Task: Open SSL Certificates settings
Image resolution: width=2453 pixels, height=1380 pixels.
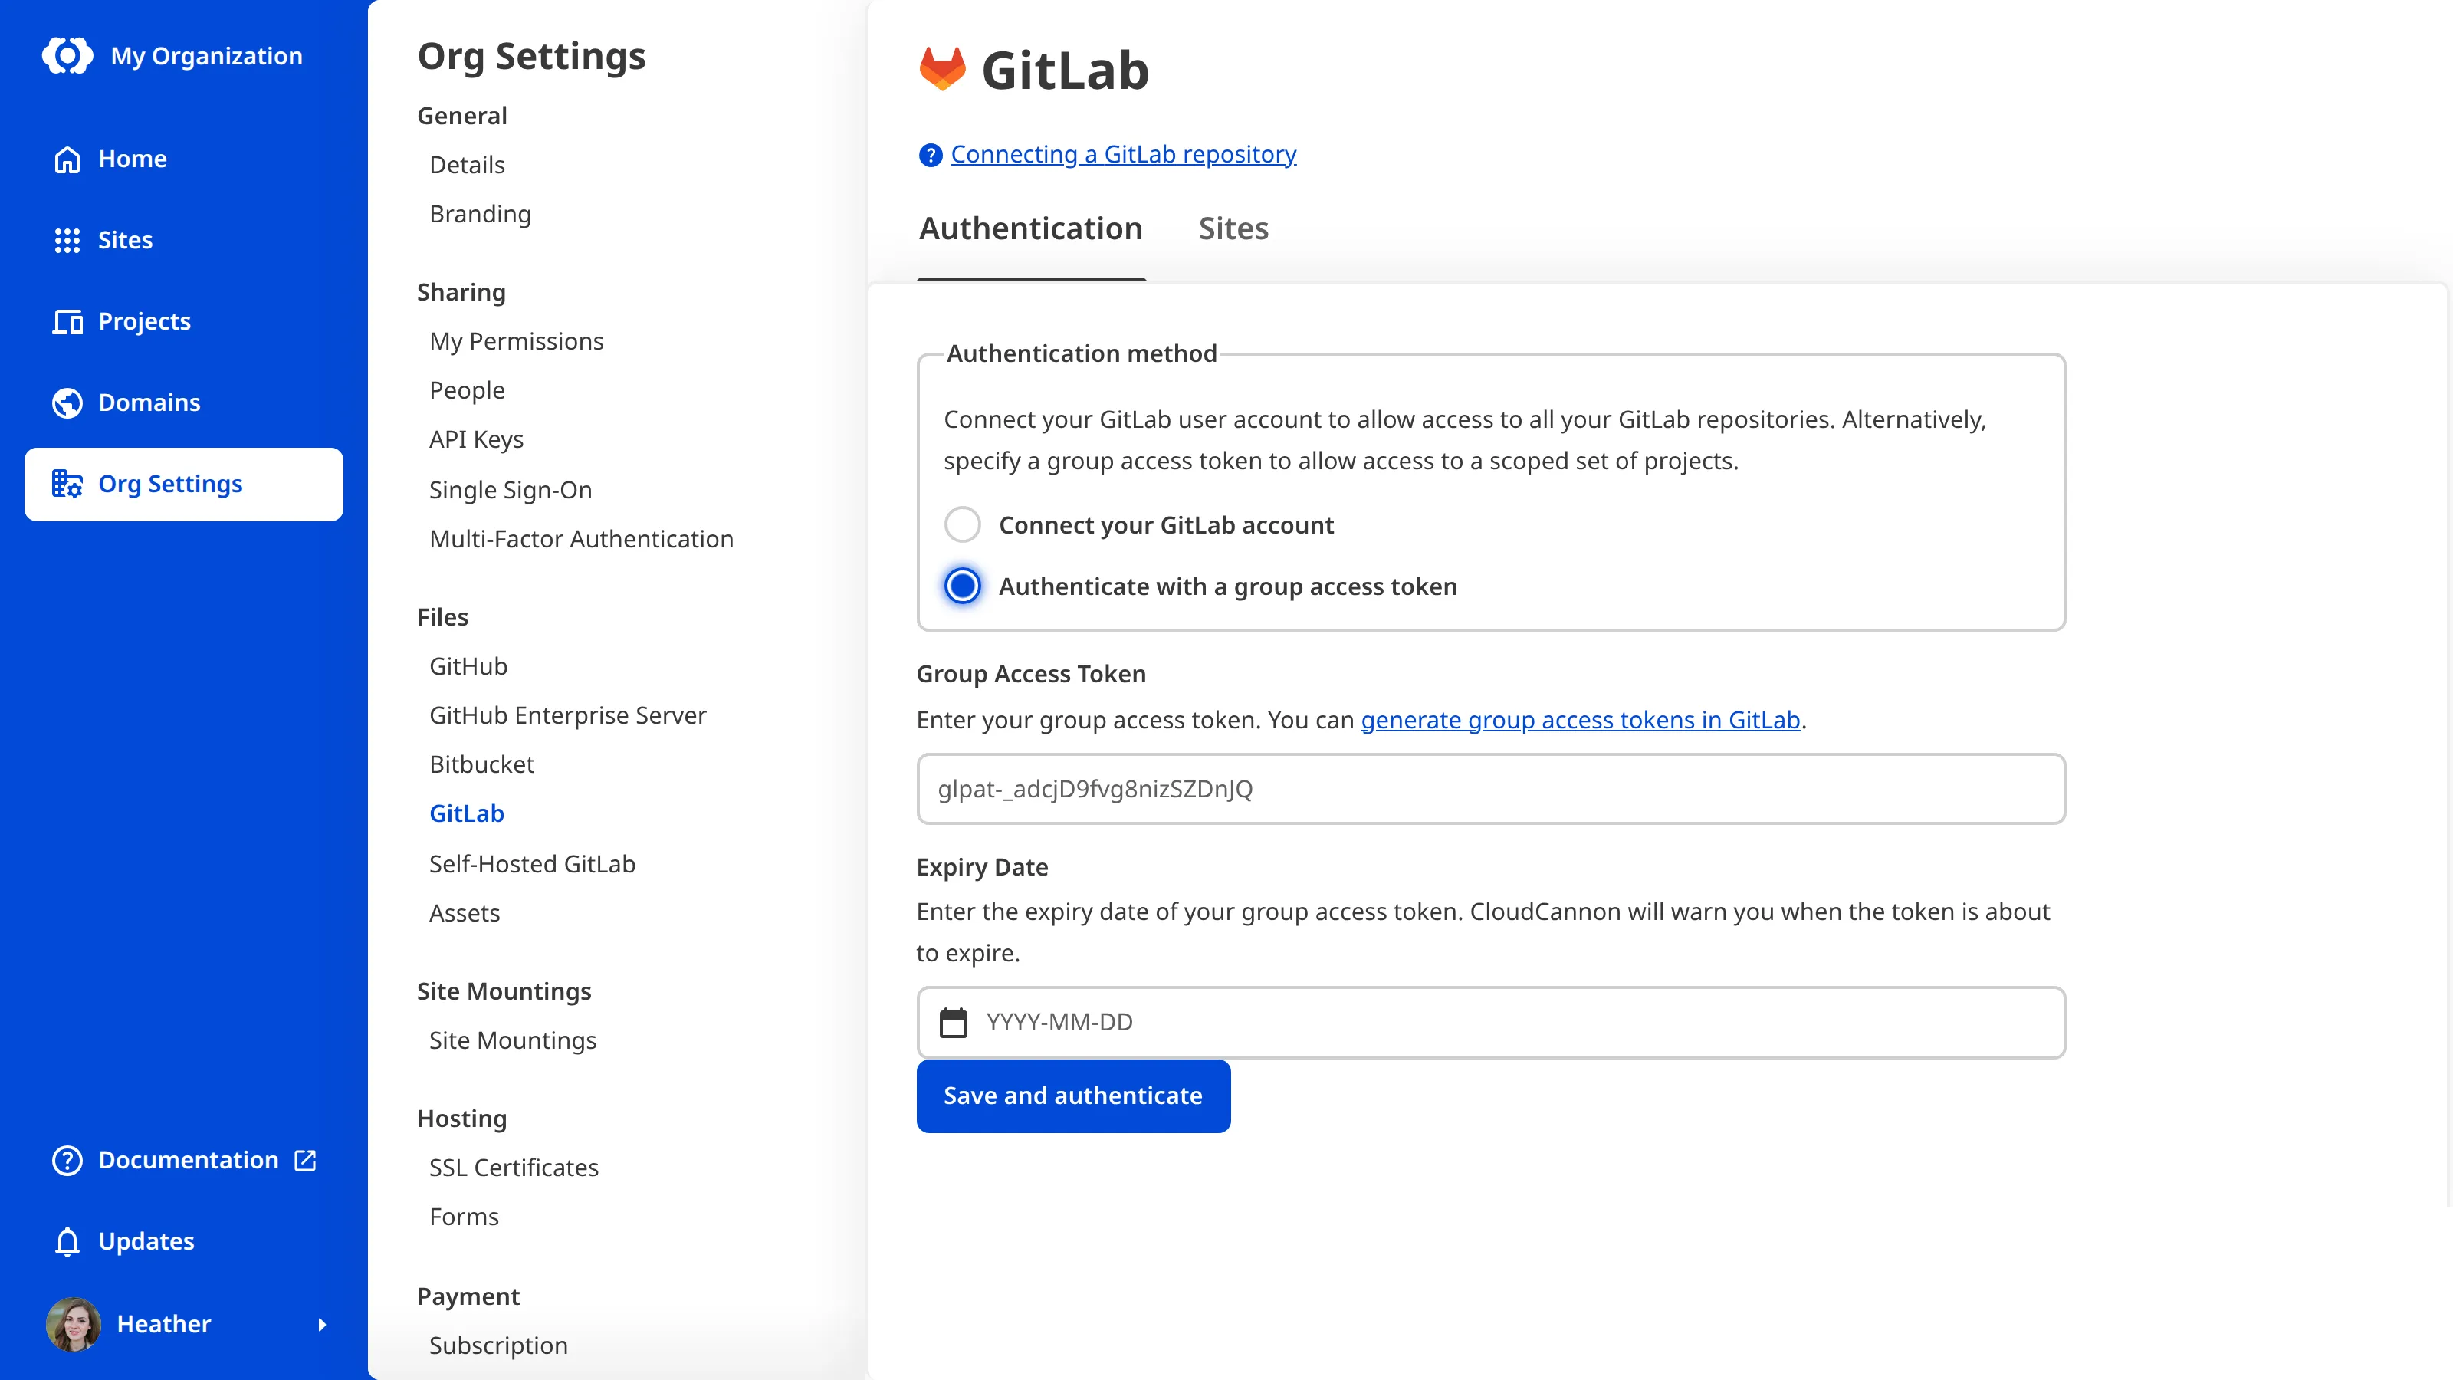Action: pos(514,1168)
